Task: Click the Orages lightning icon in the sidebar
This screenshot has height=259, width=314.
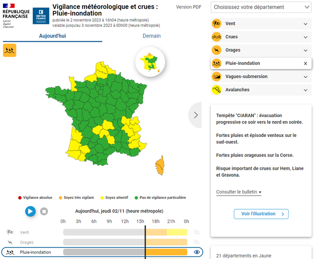Action: 216,50
